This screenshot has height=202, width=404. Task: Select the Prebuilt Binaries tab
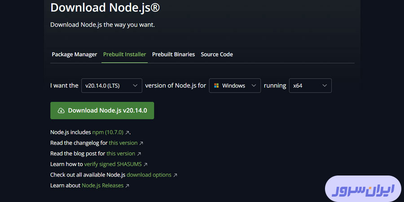(173, 54)
